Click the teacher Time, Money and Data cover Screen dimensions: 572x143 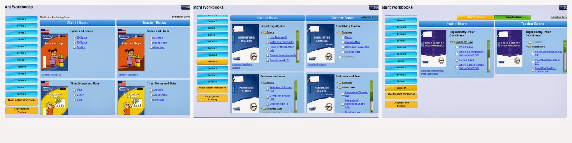(131, 100)
